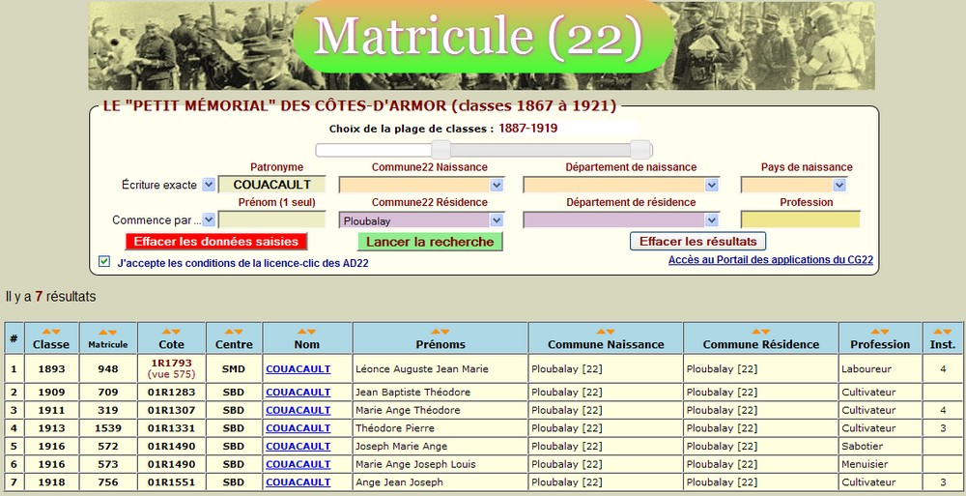Click the sort arrows above Nom header
This screenshot has width=966, height=496.
pos(306,332)
